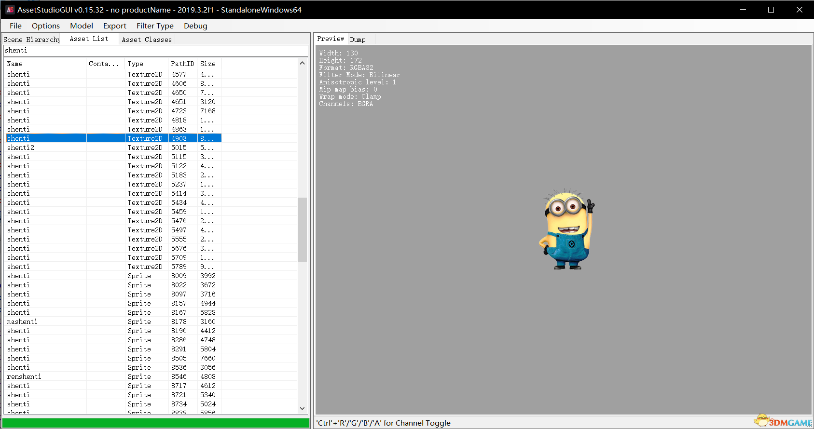Select the Sprite row with PathID 8167
The width and height of the screenshot is (814, 429).
click(113, 312)
